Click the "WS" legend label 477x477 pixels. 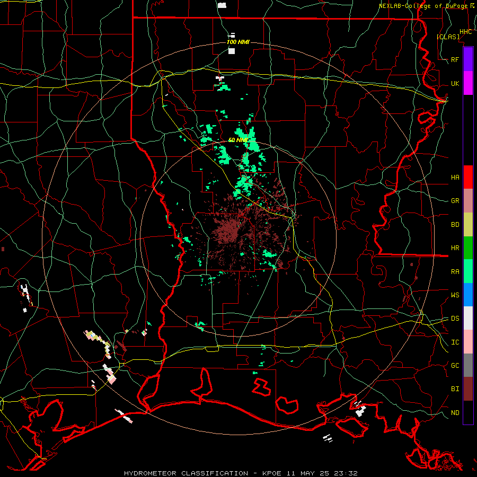point(455,295)
